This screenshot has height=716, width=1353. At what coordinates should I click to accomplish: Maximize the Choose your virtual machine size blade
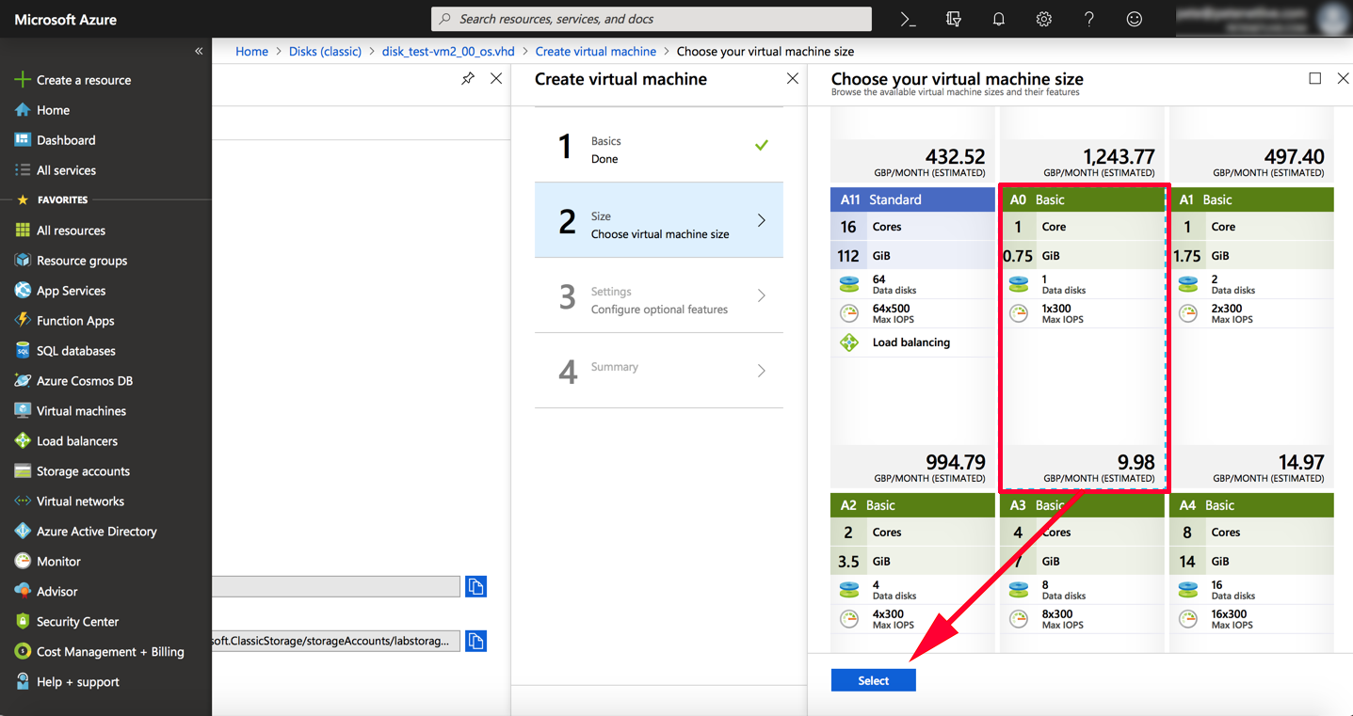pyautogui.click(x=1315, y=79)
